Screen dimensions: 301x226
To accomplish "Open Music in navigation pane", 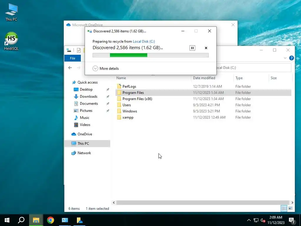I will click(84, 118).
